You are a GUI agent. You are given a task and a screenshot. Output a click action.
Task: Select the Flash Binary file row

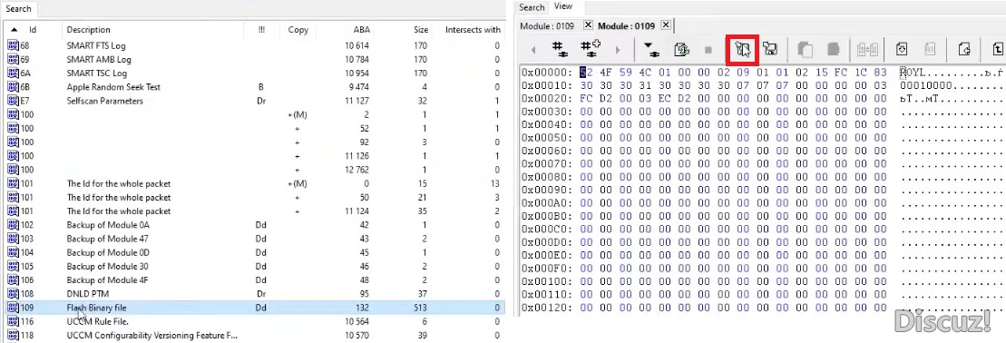pyautogui.click(x=254, y=308)
